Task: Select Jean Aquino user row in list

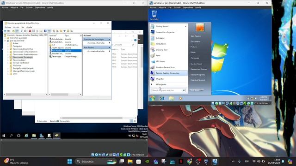Action: coord(65,51)
